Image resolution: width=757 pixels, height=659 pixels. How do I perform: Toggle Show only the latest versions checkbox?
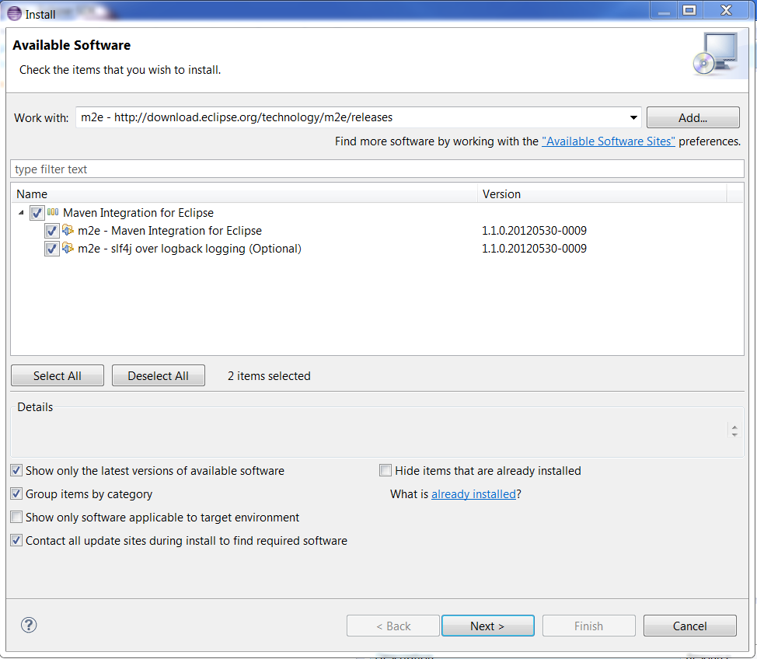[x=16, y=470]
